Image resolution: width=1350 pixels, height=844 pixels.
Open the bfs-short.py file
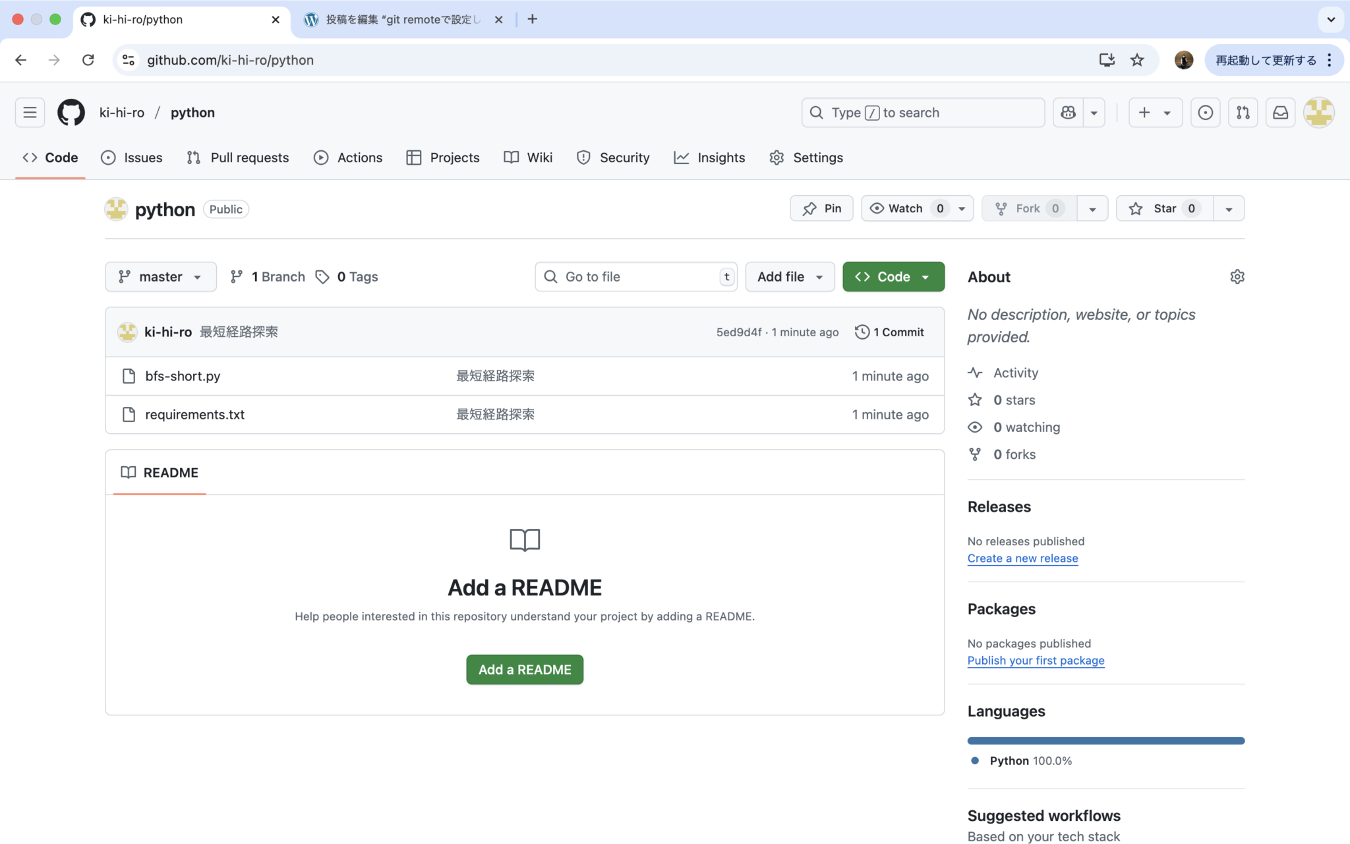(183, 376)
